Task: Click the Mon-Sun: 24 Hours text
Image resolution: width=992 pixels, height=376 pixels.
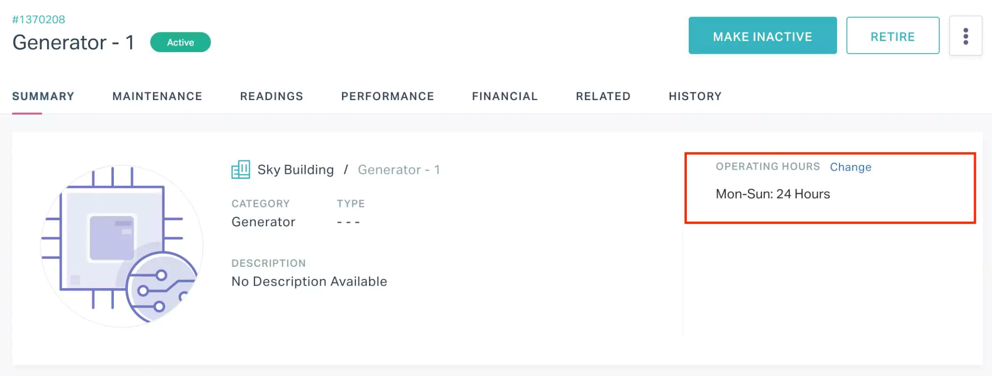Action: tap(773, 194)
